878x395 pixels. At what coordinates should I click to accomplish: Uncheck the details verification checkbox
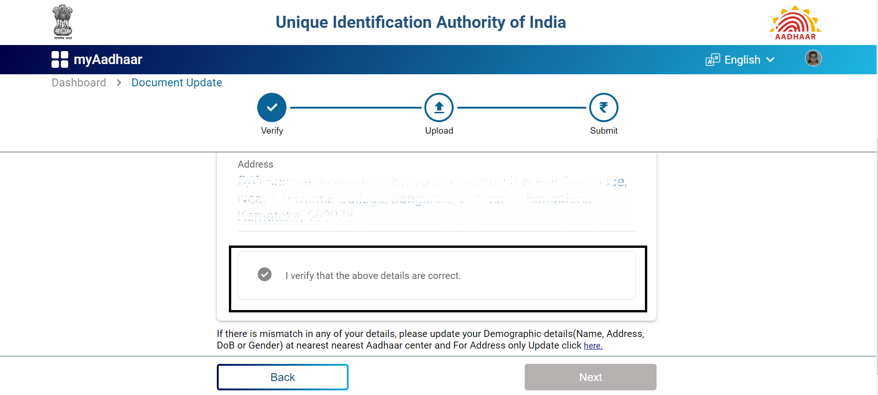(x=264, y=275)
